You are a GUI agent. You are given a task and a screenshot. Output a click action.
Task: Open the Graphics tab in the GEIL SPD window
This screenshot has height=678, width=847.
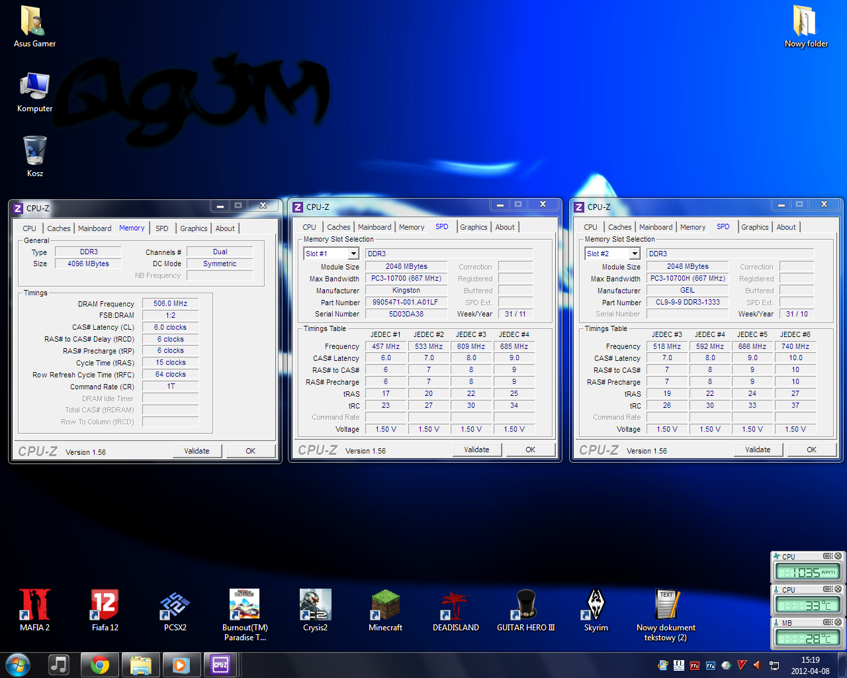754,227
